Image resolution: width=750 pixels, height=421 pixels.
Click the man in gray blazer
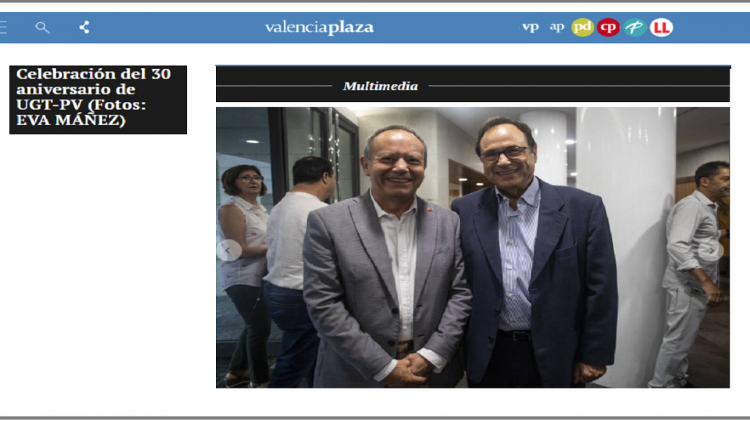[385, 258]
